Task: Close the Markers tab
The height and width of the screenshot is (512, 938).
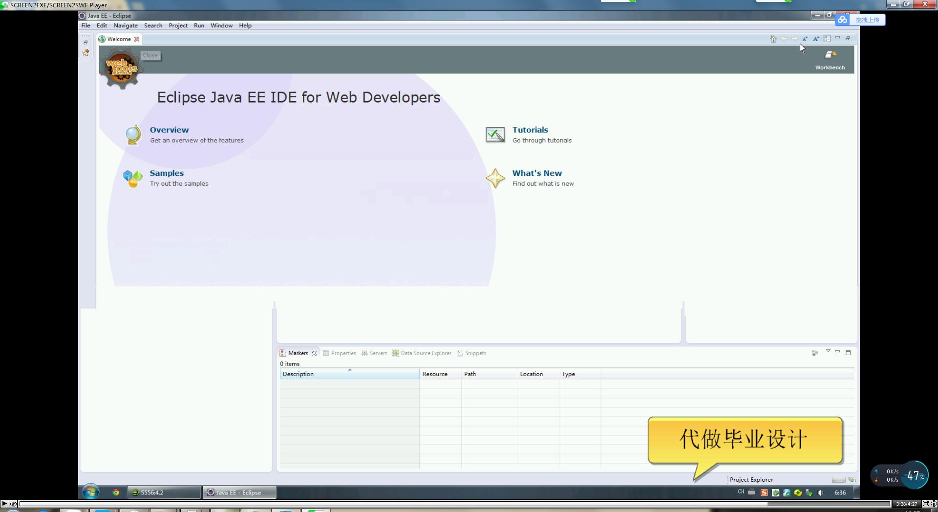Action: click(x=314, y=353)
